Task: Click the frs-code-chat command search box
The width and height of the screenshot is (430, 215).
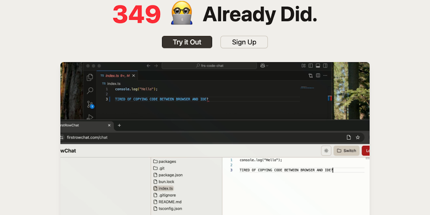Action: (x=209, y=66)
